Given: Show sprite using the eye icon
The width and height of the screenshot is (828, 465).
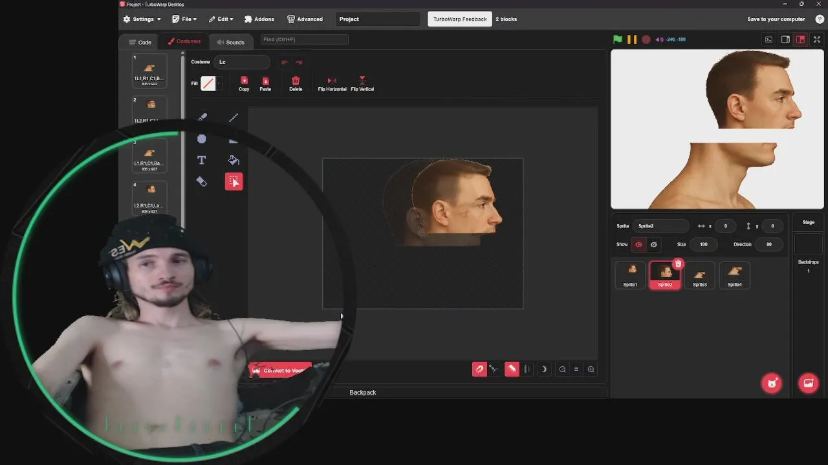Looking at the screenshot, I should [638, 244].
